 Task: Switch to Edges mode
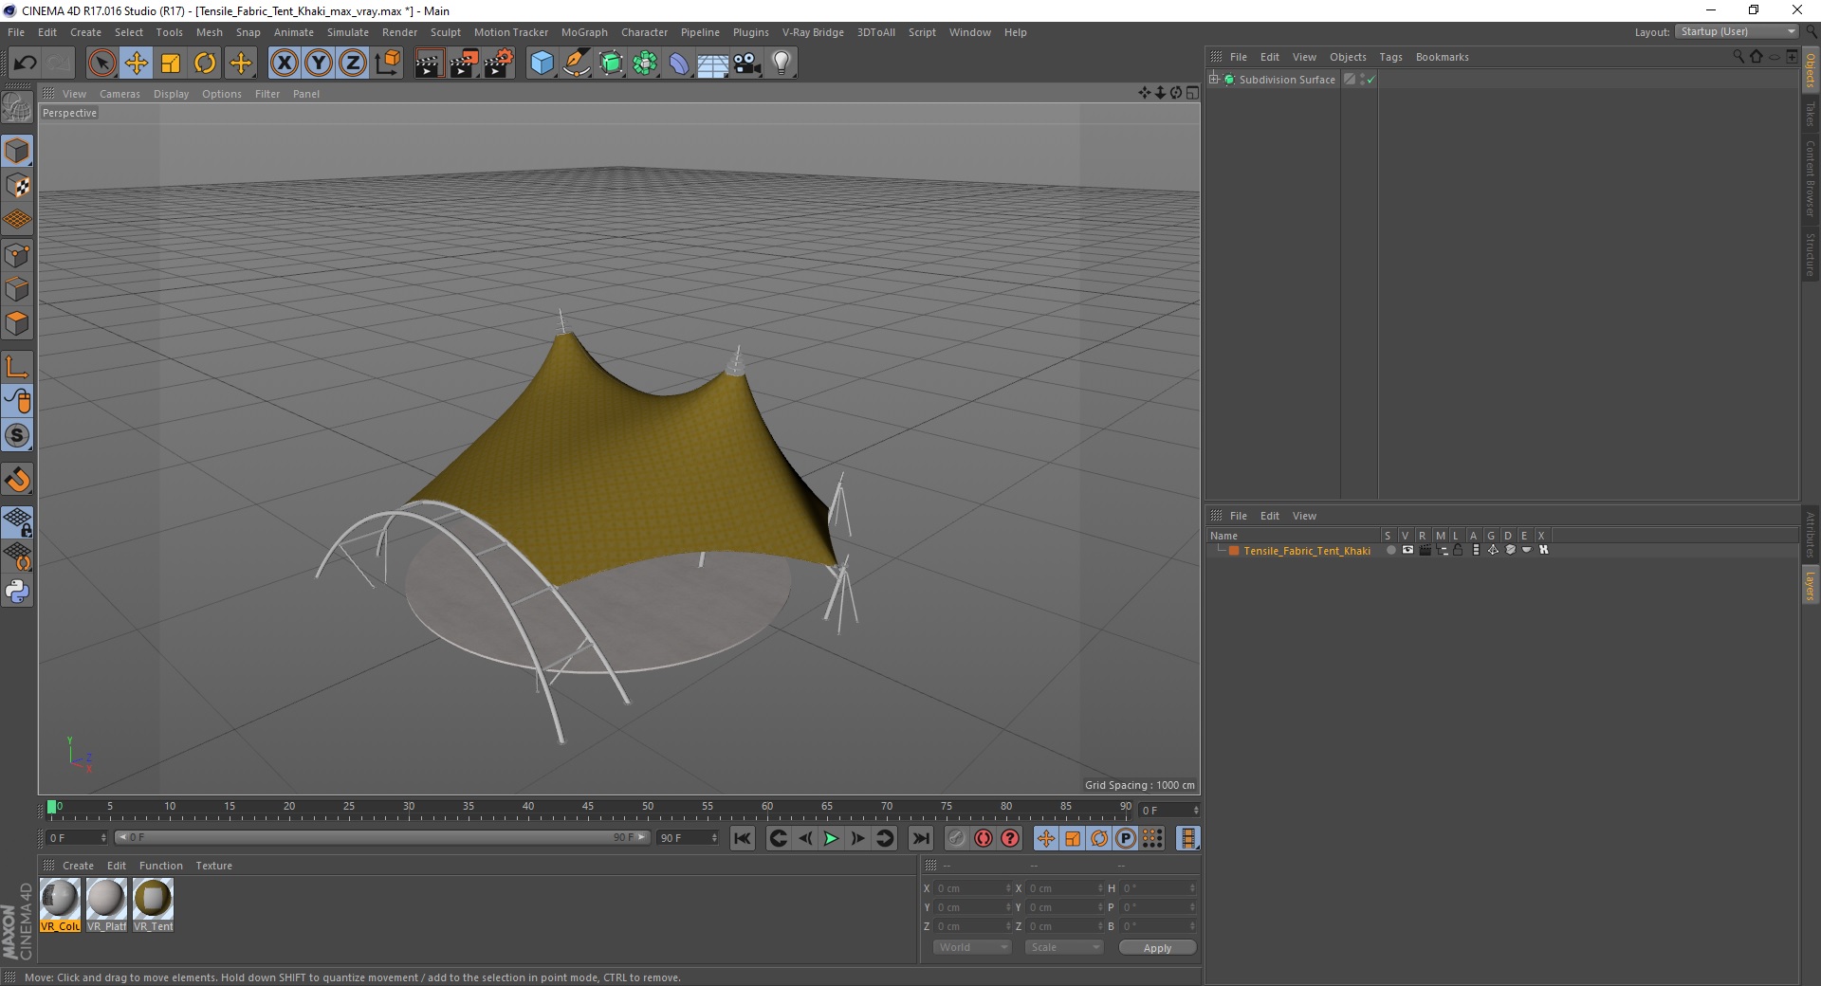(x=17, y=289)
